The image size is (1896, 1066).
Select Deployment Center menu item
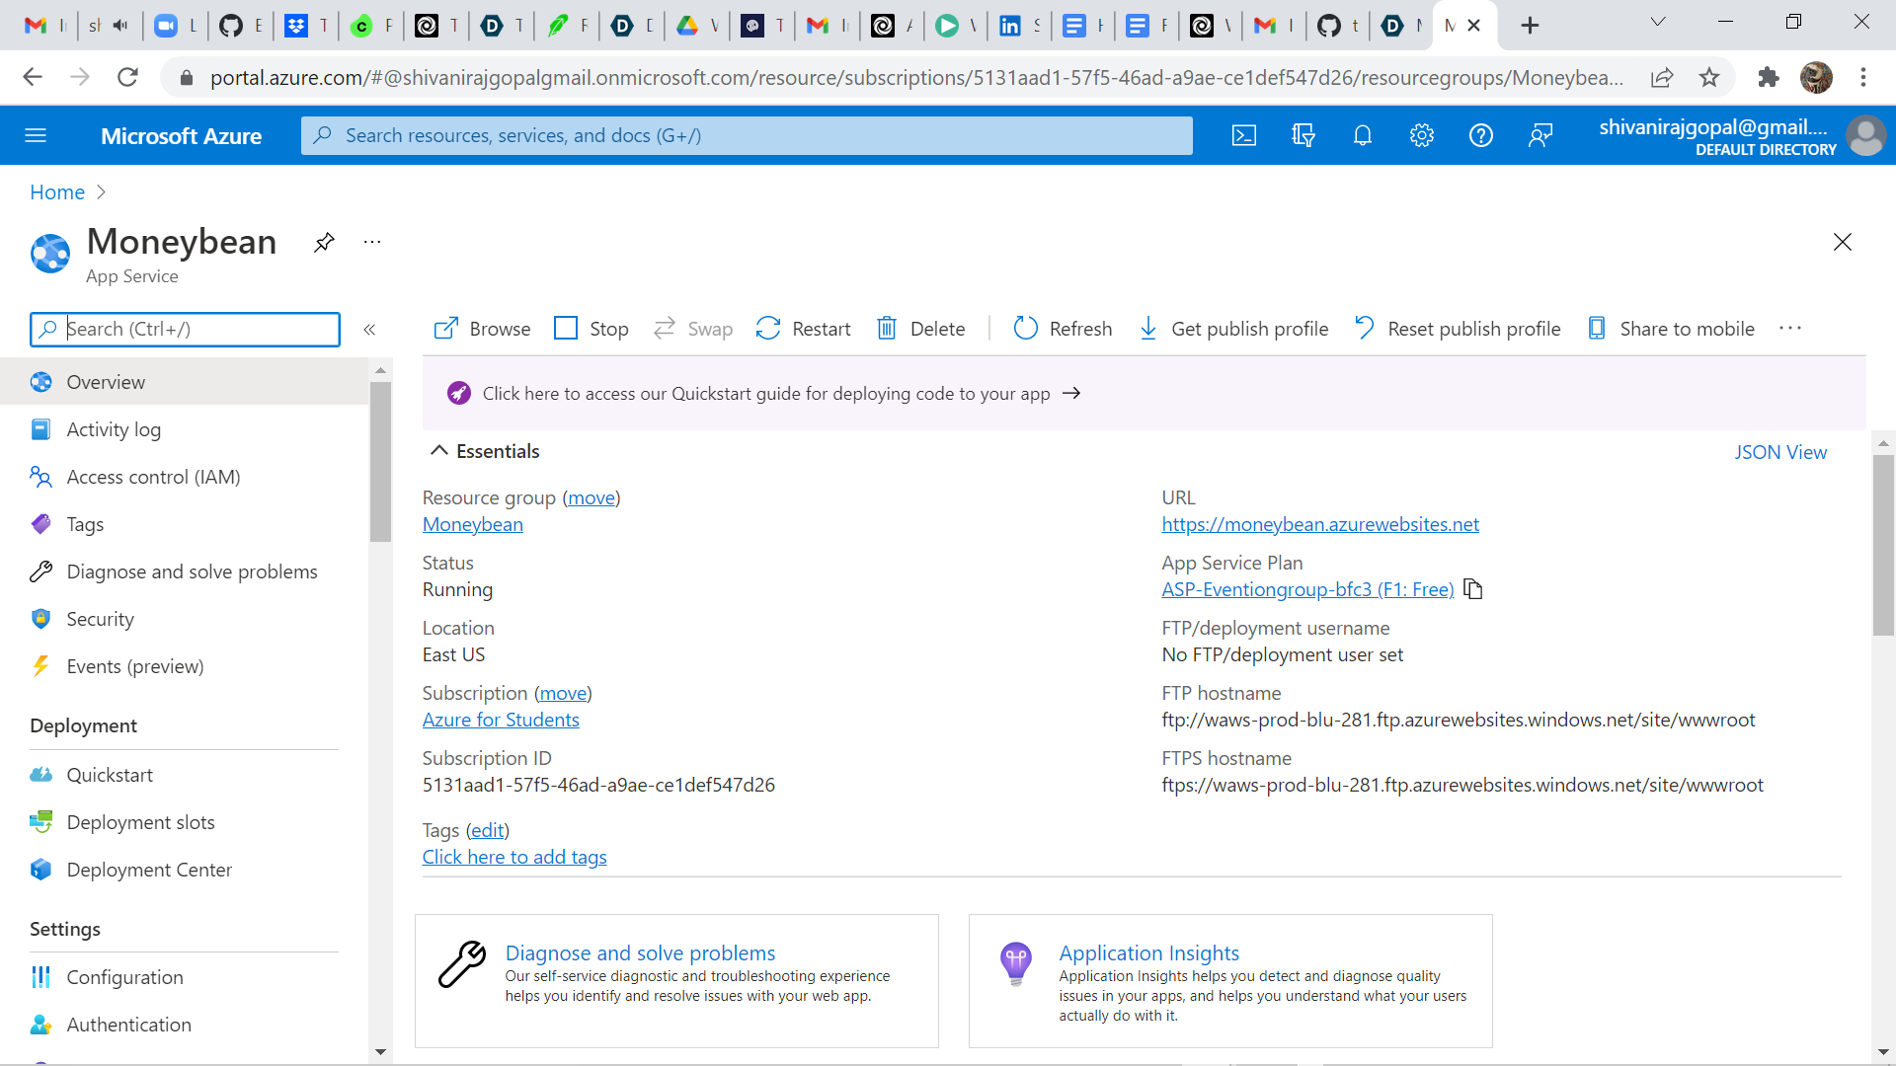pyautogui.click(x=149, y=870)
